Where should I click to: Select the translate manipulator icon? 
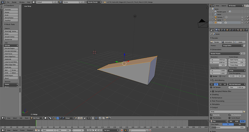(58, 118)
